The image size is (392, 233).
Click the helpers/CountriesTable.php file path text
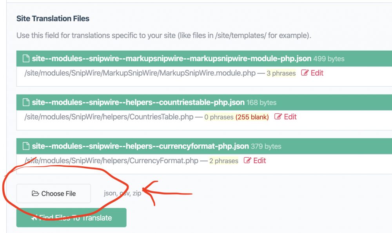tap(109, 117)
